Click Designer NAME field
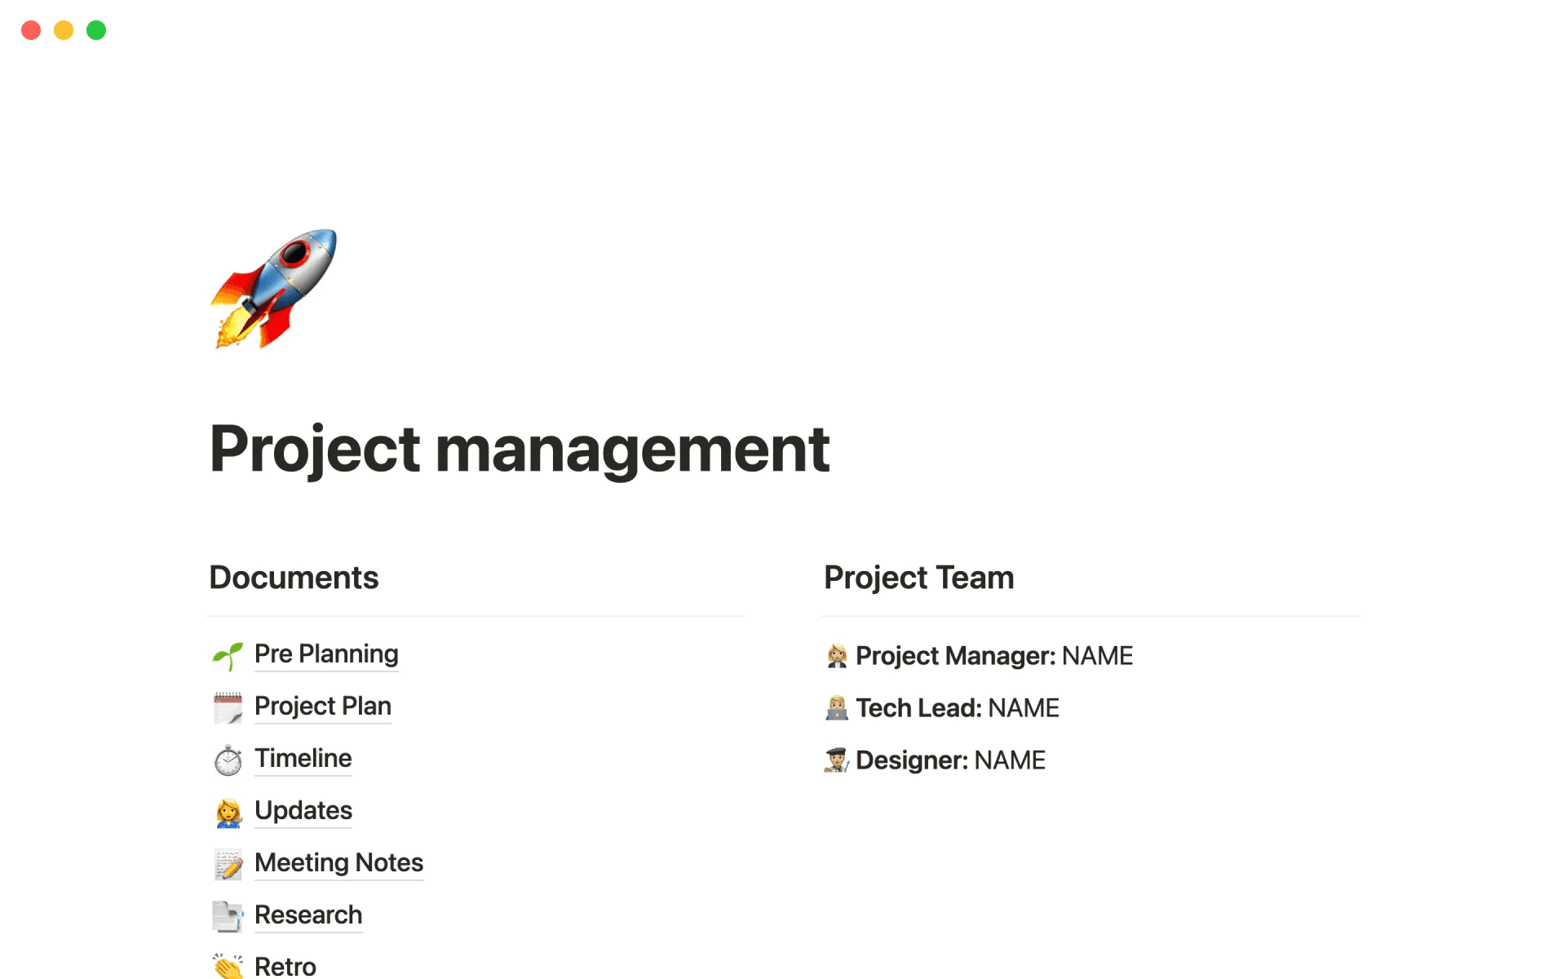 pos(1006,759)
